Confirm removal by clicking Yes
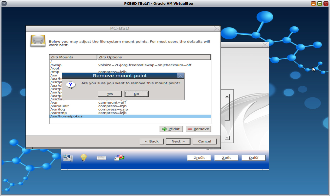 click(x=110, y=93)
